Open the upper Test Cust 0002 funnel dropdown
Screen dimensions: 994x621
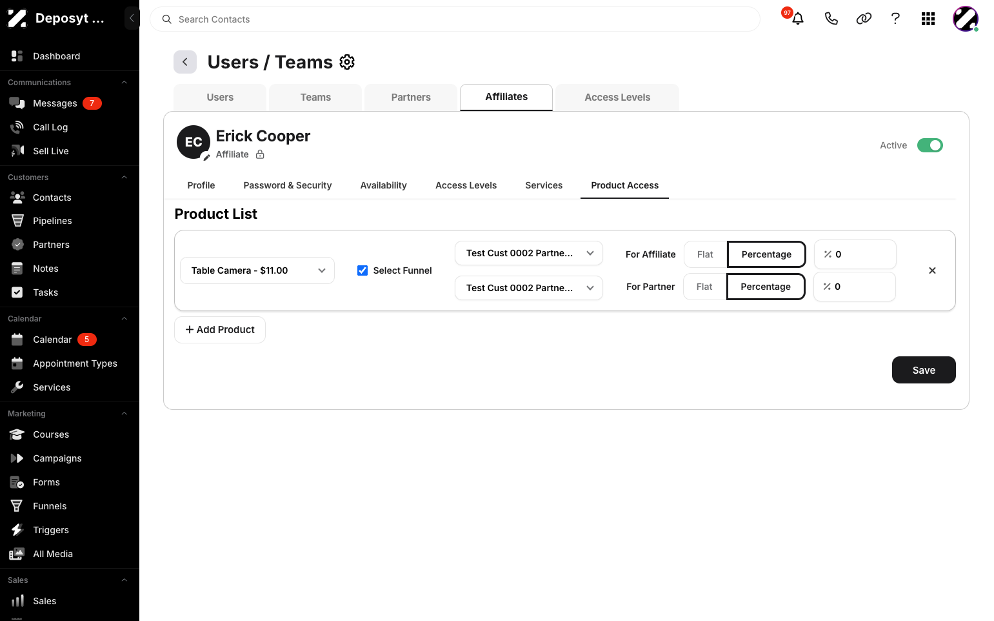(x=529, y=253)
